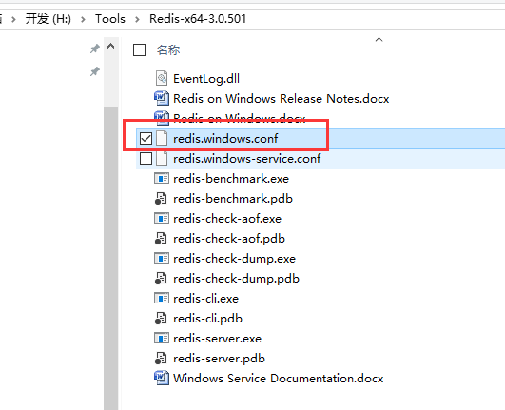This screenshot has height=410, width=505.
Task: Click Word icon of Windows Service Documentation.docx
Action: [162, 378]
